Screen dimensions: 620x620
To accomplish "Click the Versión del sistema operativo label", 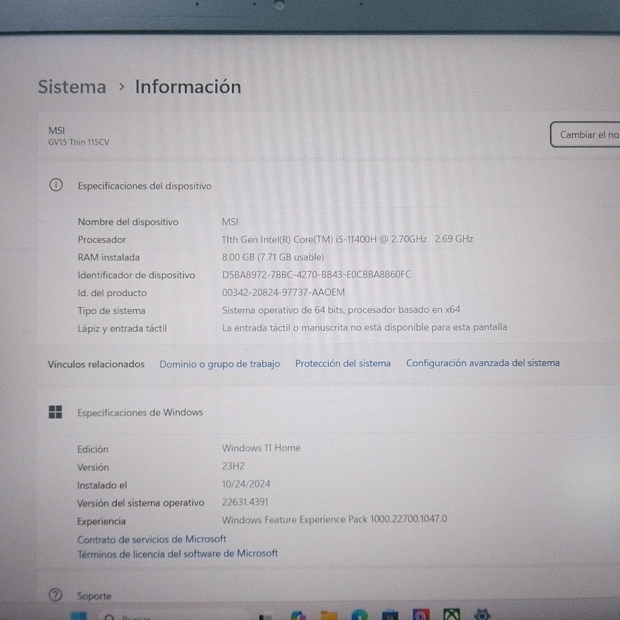I will point(140,503).
